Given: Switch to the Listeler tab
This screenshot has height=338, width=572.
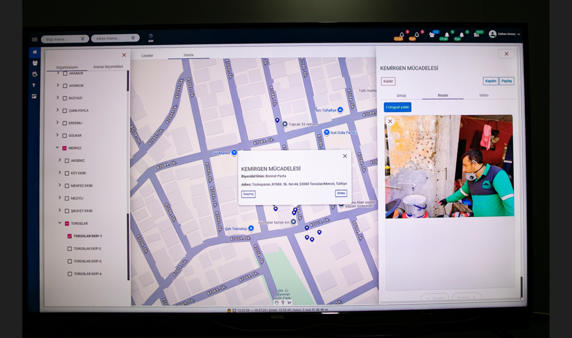Looking at the screenshot, I should 147,56.
